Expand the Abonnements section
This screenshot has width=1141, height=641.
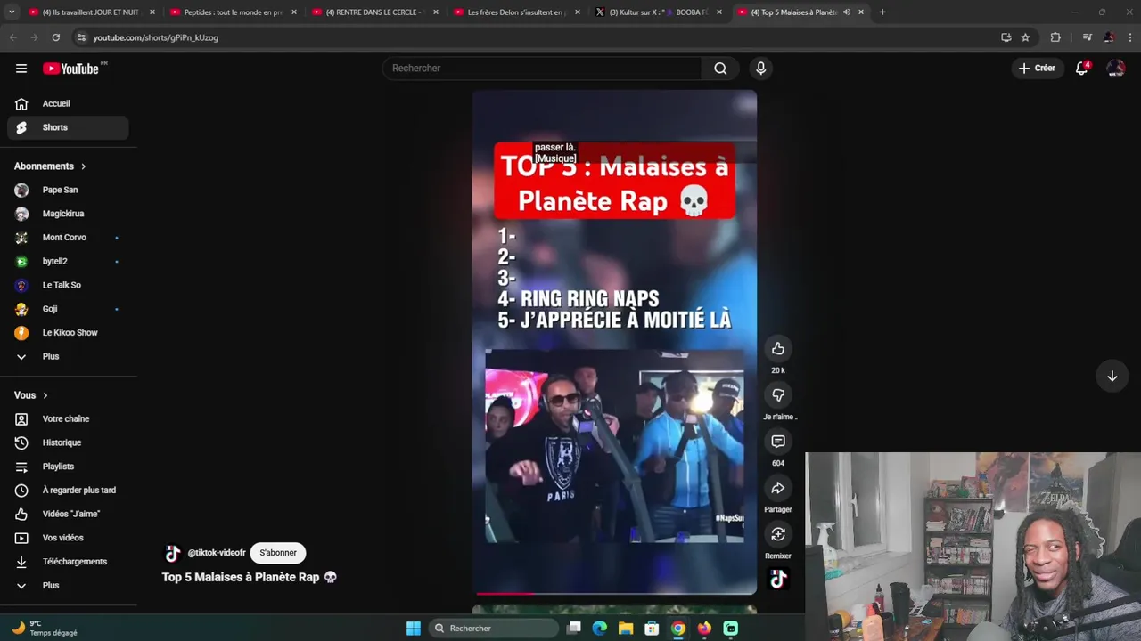(x=51, y=166)
